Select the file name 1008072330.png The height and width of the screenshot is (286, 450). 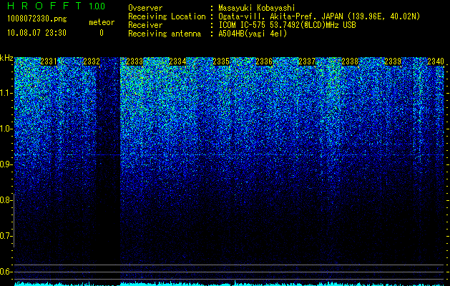coord(37,19)
